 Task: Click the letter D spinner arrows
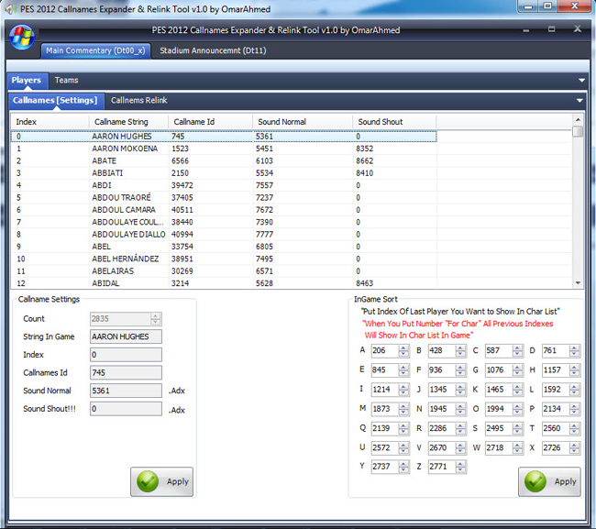575,351
